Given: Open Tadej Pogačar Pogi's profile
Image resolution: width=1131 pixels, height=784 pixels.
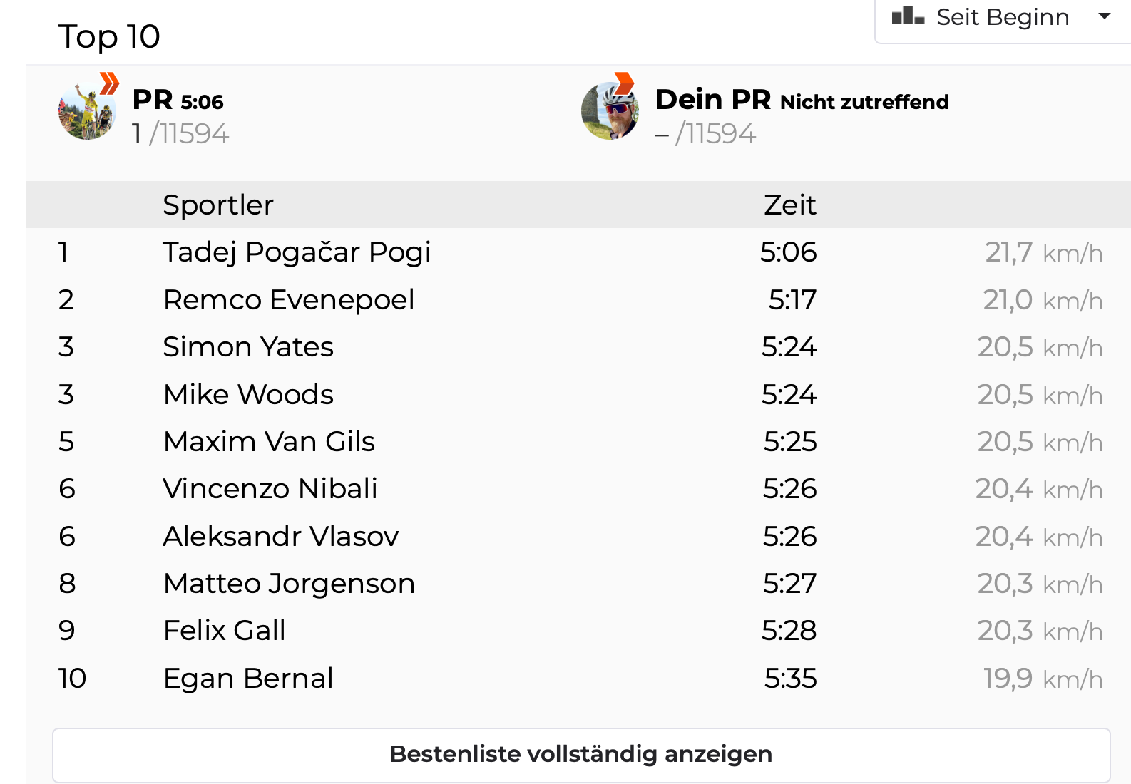Looking at the screenshot, I should 297,252.
